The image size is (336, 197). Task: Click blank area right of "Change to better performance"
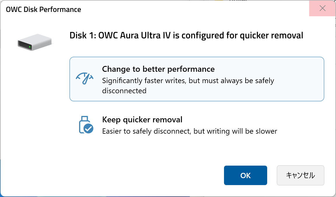pos(268,69)
